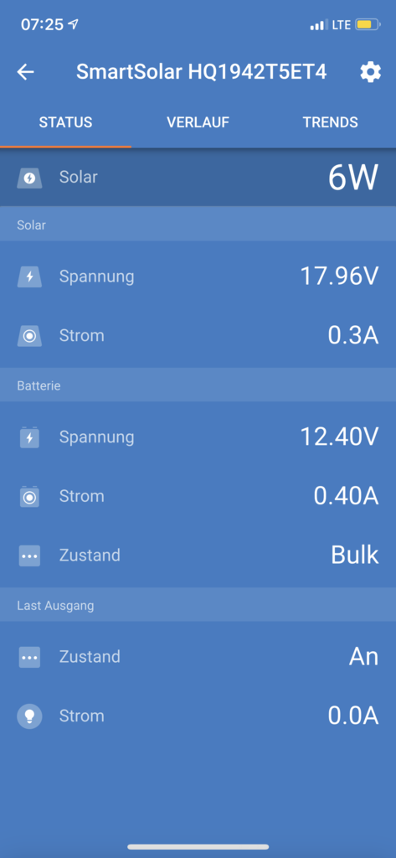Tap the load output An state
The image size is (396, 858).
(363, 656)
